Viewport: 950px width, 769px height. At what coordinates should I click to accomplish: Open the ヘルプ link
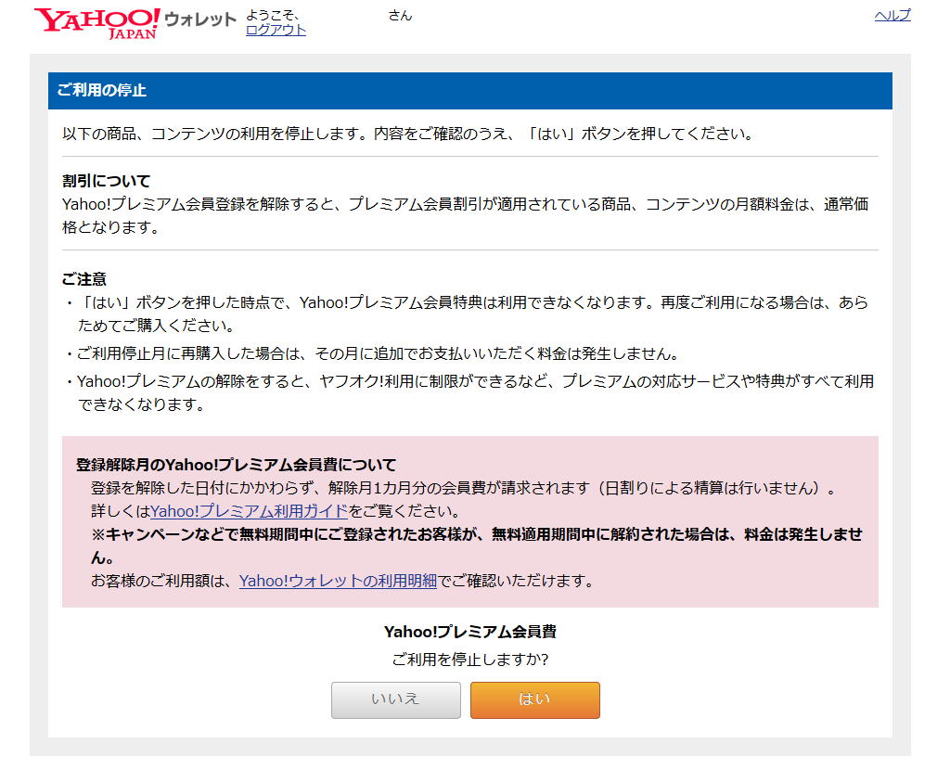click(892, 15)
